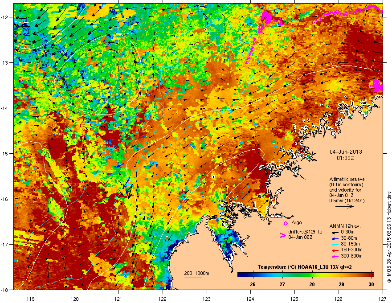This screenshot has height=303, width=392.
Task: Click the 0.5m/s velocity scale arrow
Action: (344, 206)
